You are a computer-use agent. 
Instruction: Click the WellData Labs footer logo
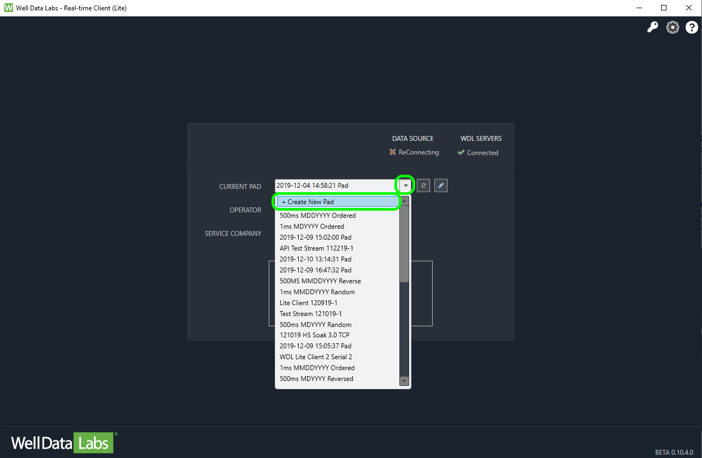tap(63, 442)
